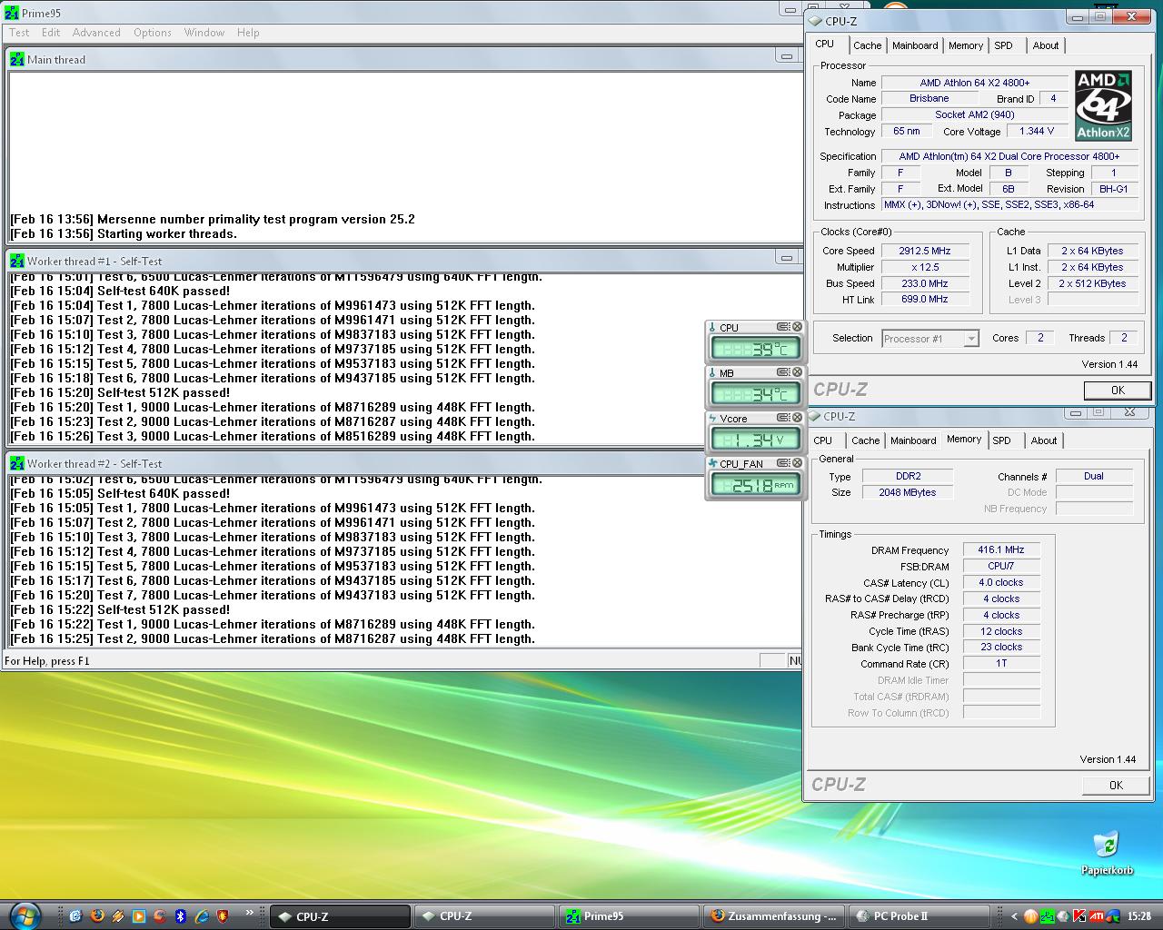Screen dimensions: 1163x930
Task: Click the Main thread window icon
Action: pyautogui.click(x=17, y=59)
